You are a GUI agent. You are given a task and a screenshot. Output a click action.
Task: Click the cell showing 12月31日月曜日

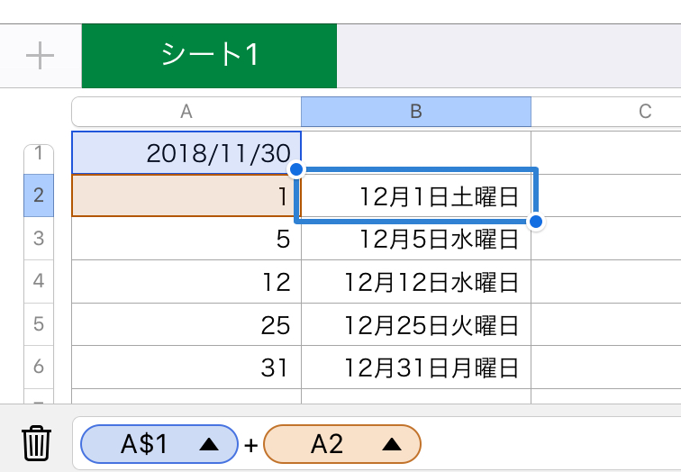point(416,368)
